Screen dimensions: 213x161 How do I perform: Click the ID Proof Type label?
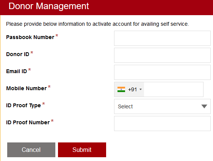tap(23, 105)
